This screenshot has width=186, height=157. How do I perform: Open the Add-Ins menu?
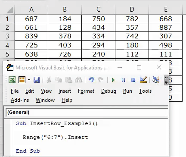click(x=20, y=100)
